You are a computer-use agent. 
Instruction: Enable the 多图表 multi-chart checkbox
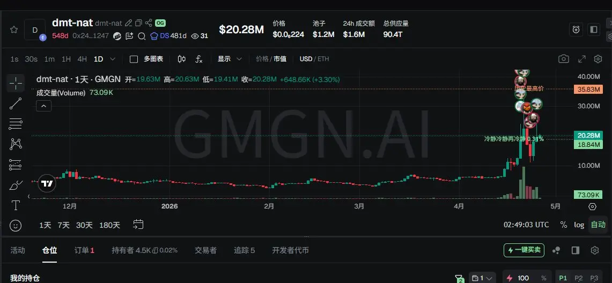(x=134, y=59)
